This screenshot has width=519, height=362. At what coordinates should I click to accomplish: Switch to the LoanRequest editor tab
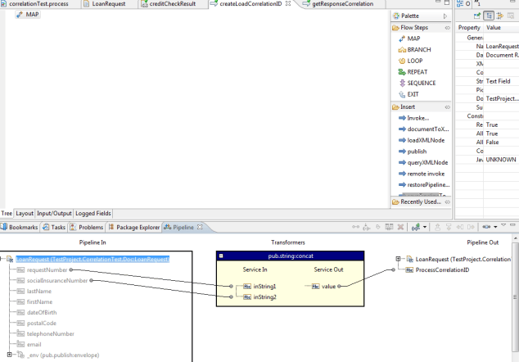click(109, 4)
